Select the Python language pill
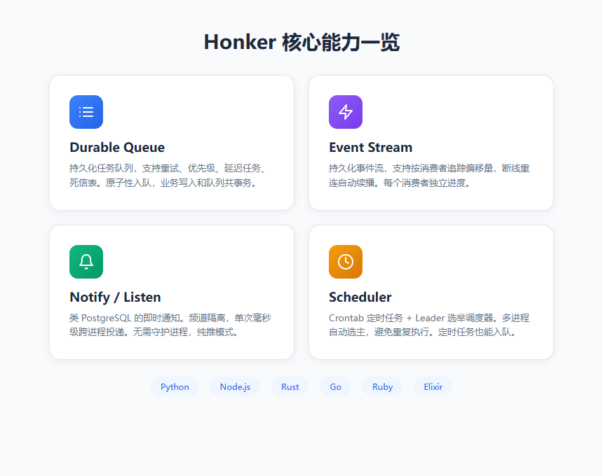Screen dimensions: 603x476 coord(175,386)
